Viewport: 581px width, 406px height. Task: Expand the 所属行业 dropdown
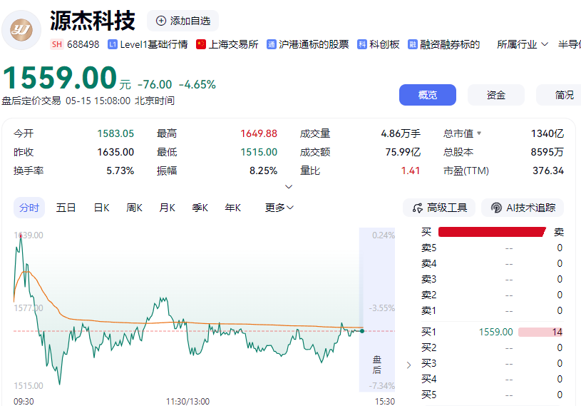coord(523,44)
